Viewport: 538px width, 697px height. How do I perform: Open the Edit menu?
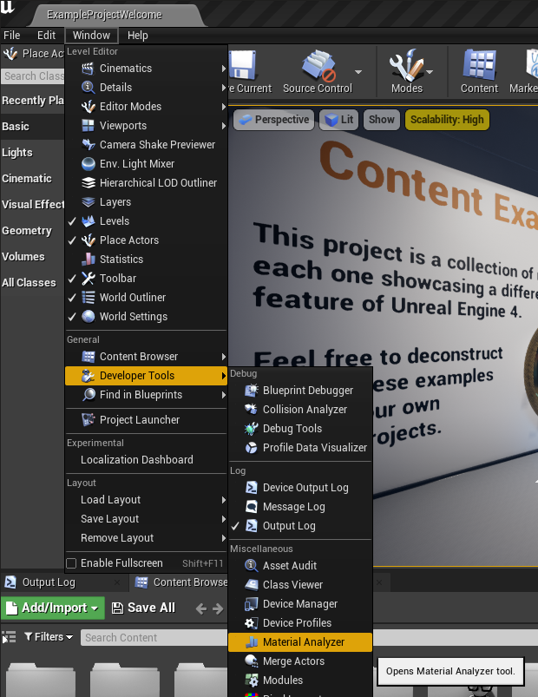point(46,35)
